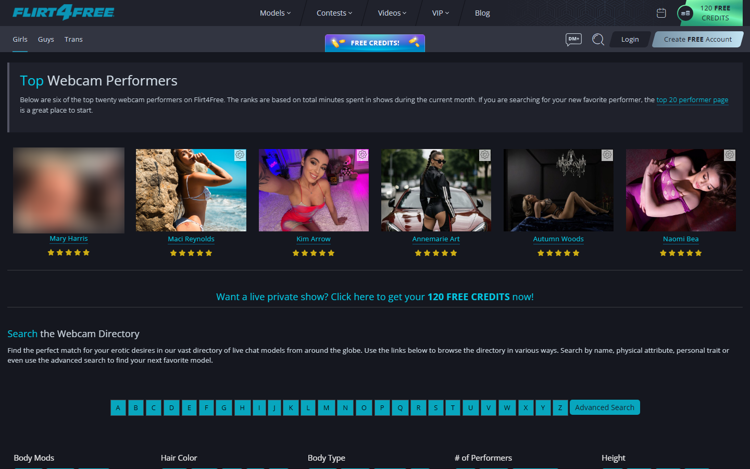Click Create FREE Account button
The image size is (750, 469).
(698, 39)
